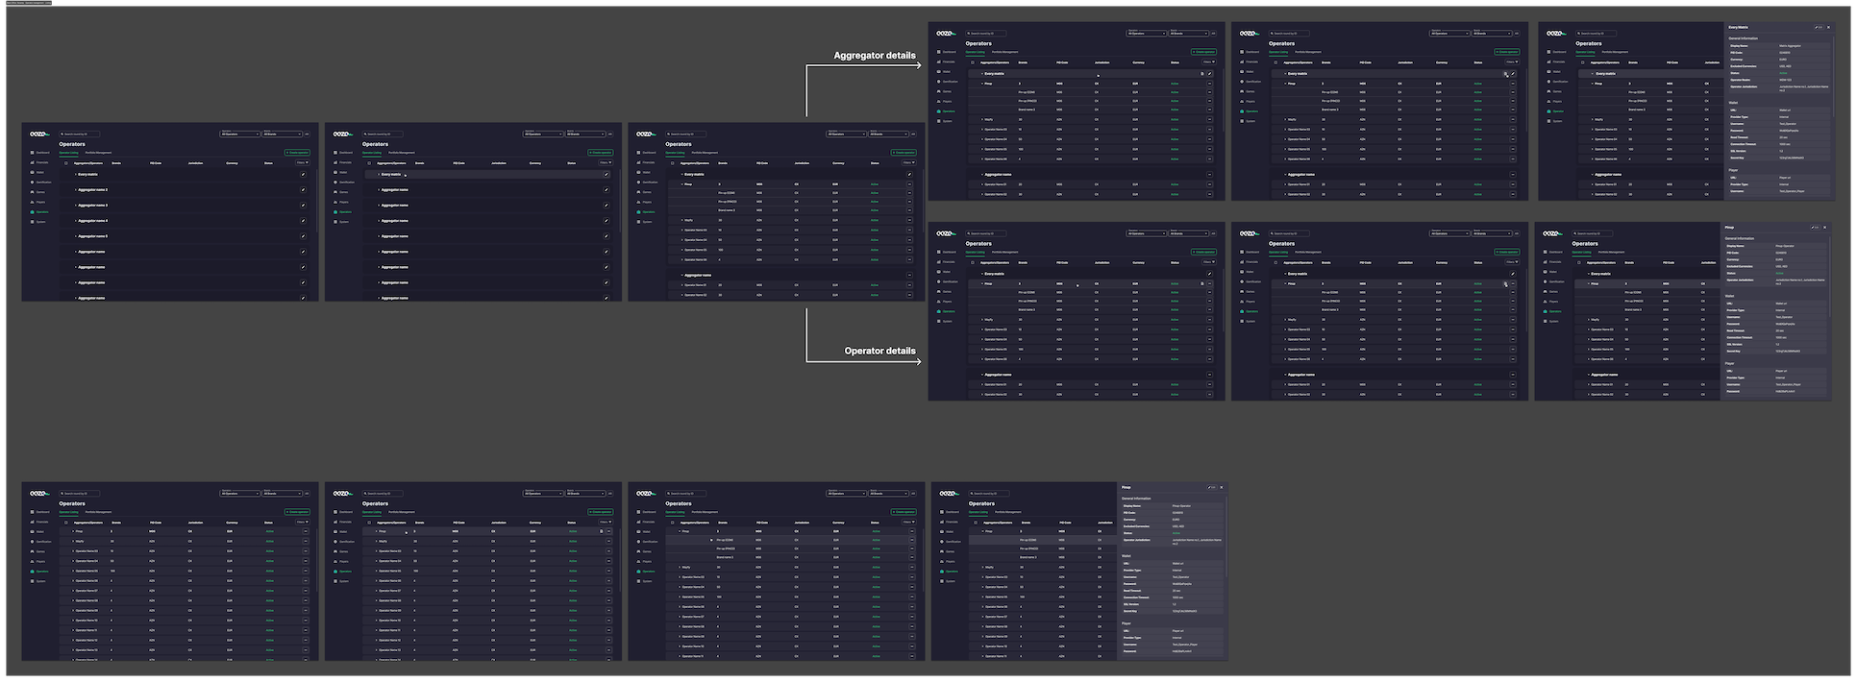Click scrollbar in bottom-row Pinup details panel
Screen dimensions: 1857x682
click(x=1226, y=538)
